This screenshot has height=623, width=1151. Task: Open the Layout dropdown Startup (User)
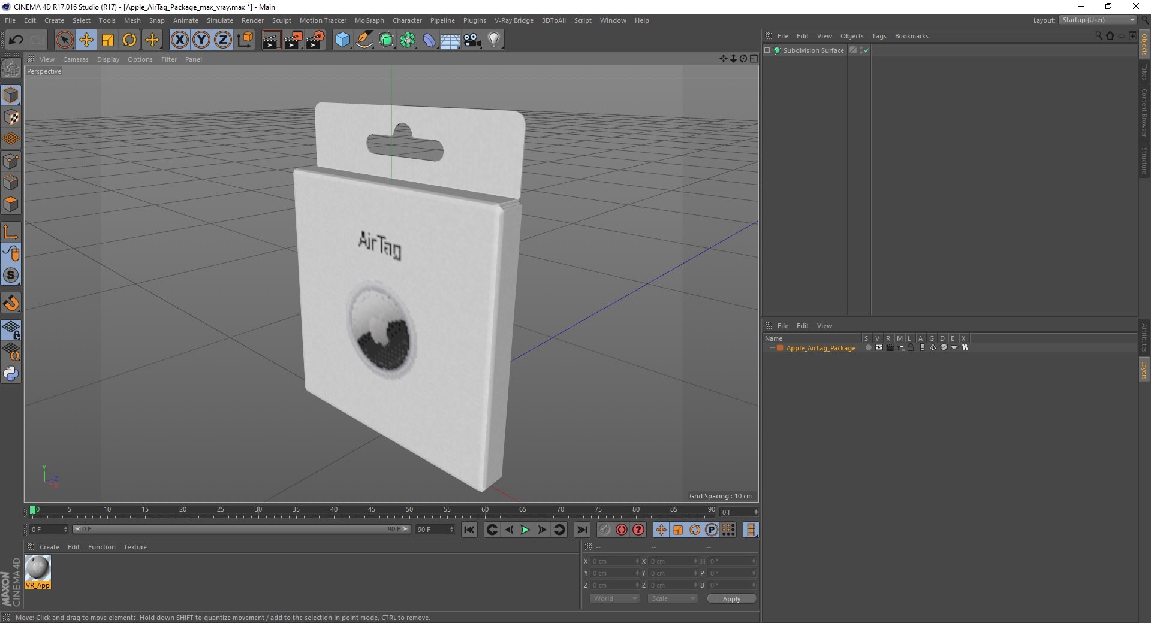(x=1098, y=20)
